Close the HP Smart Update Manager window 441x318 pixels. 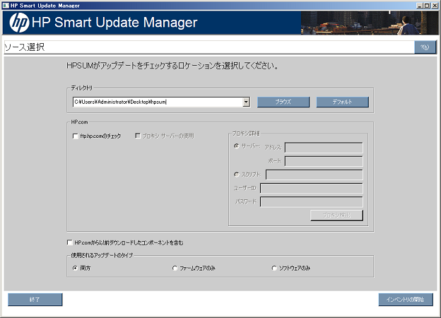coord(435,4)
